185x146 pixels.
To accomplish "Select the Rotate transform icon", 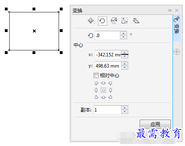I will click(x=102, y=21).
